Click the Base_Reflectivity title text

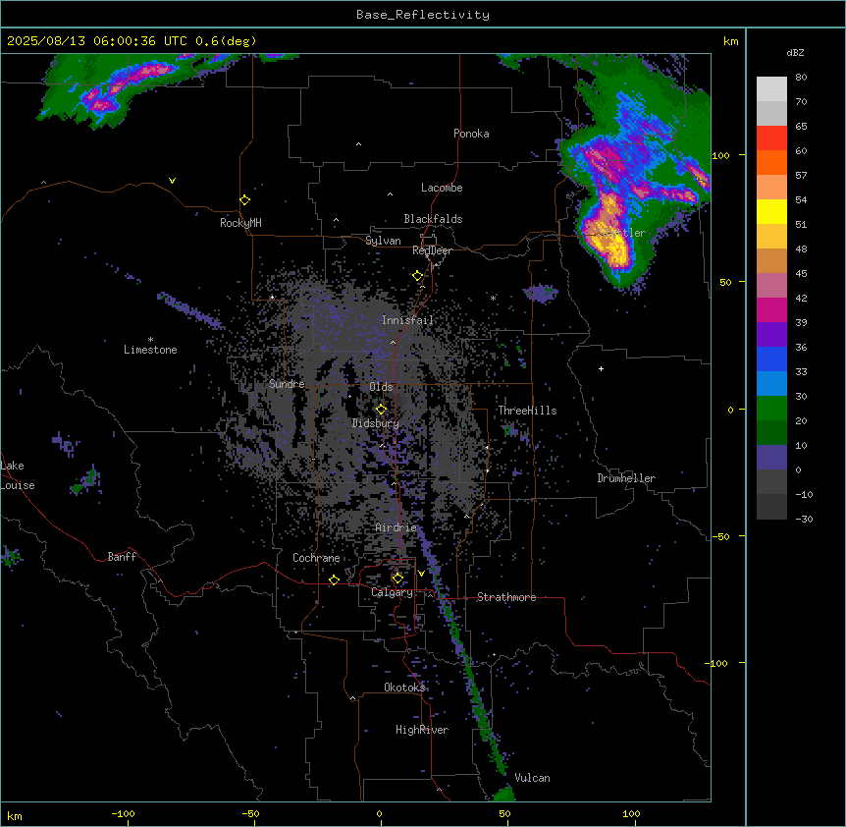tap(422, 15)
